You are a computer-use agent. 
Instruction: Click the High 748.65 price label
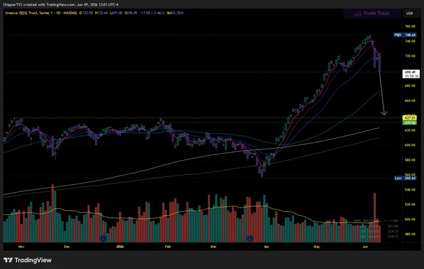click(x=405, y=35)
